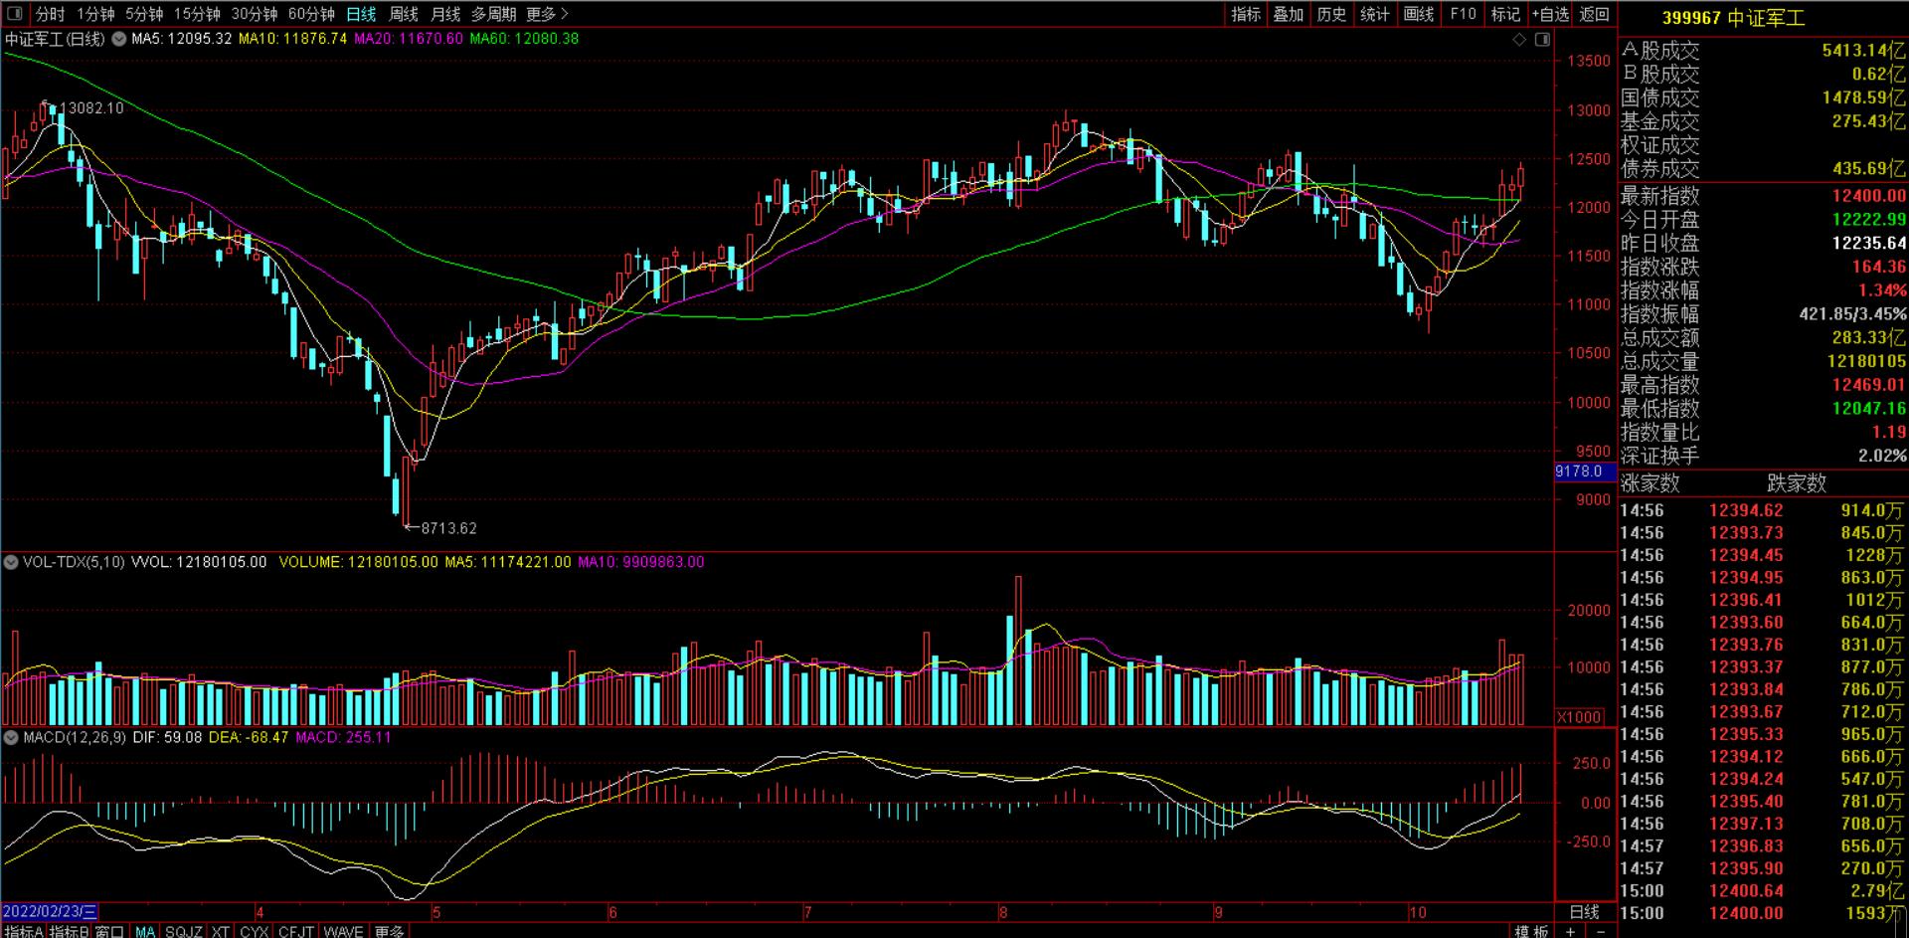Click the 指标 toolbar button

coord(1246,14)
